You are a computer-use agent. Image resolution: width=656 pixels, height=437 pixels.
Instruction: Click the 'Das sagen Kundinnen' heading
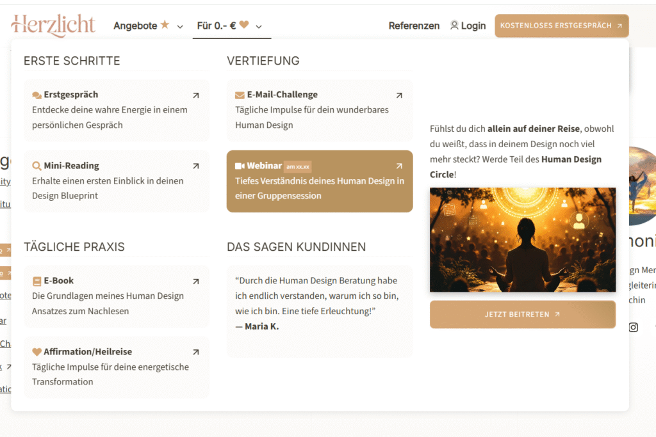tap(296, 247)
